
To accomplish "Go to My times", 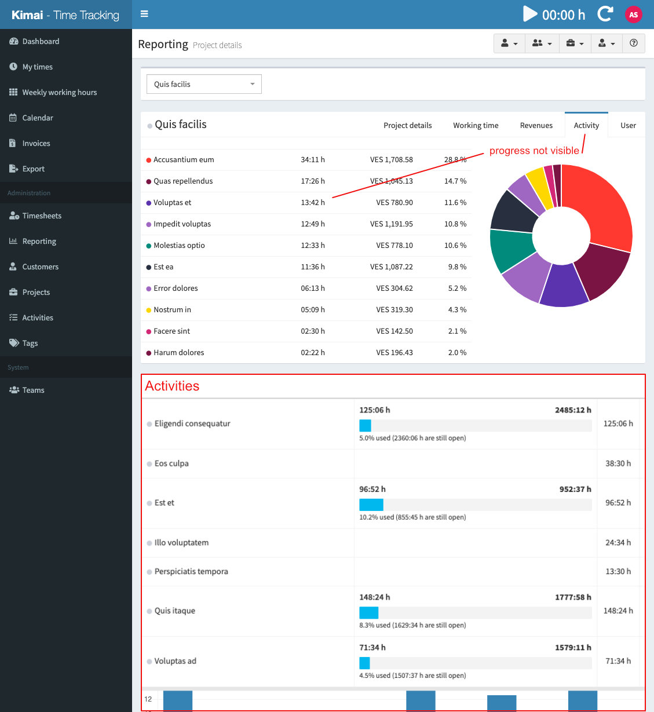I will tap(66, 67).
